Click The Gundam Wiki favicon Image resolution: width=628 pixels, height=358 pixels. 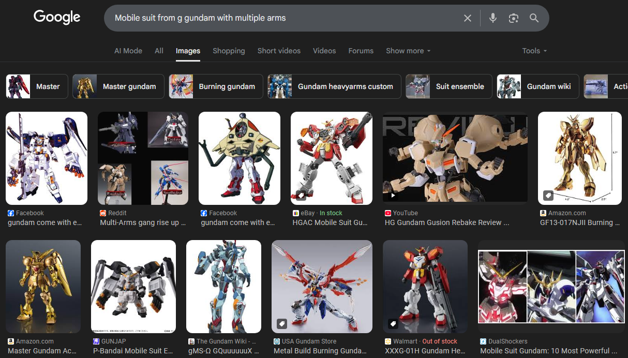(x=191, y=341)
